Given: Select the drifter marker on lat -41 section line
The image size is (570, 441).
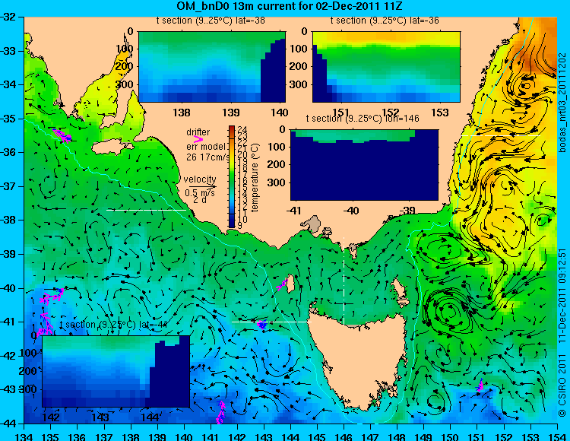Looking at the screenshot, I should point(261,325).
